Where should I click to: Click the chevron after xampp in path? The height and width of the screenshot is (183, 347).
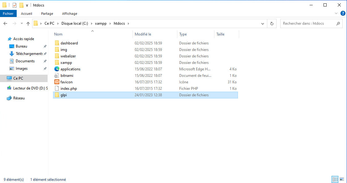tap(110, 23)
